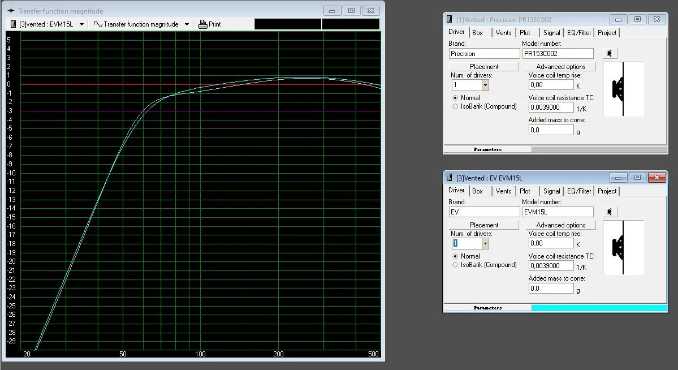Click the Advanced options button for the EVM15L driver
The width and height of the screenshot is (678, 370).
[560, 224]
